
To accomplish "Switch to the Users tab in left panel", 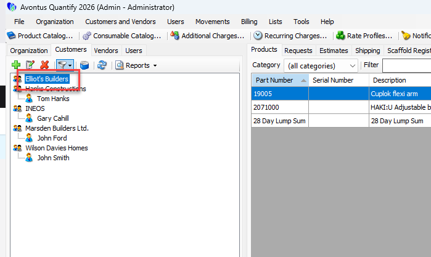I will [x=134, y=51].
